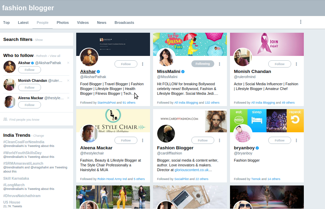Open @thestylechair handle
The width and height of the screenshot is (325, 209).
pos(92,153)
